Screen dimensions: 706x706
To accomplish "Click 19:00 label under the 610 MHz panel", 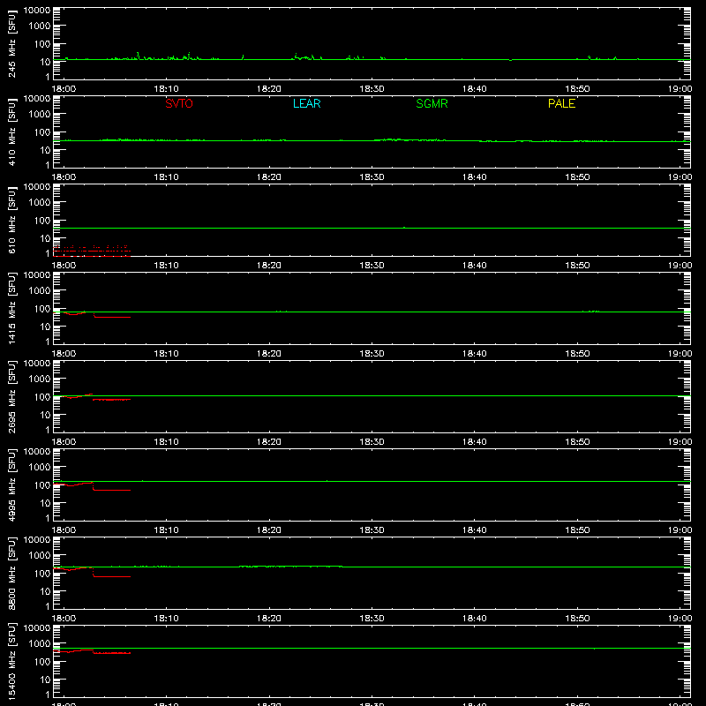I will (680, 266).
